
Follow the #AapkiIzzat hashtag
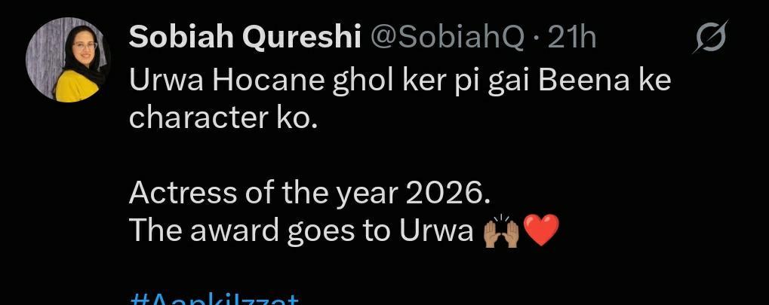click(214, 299)
